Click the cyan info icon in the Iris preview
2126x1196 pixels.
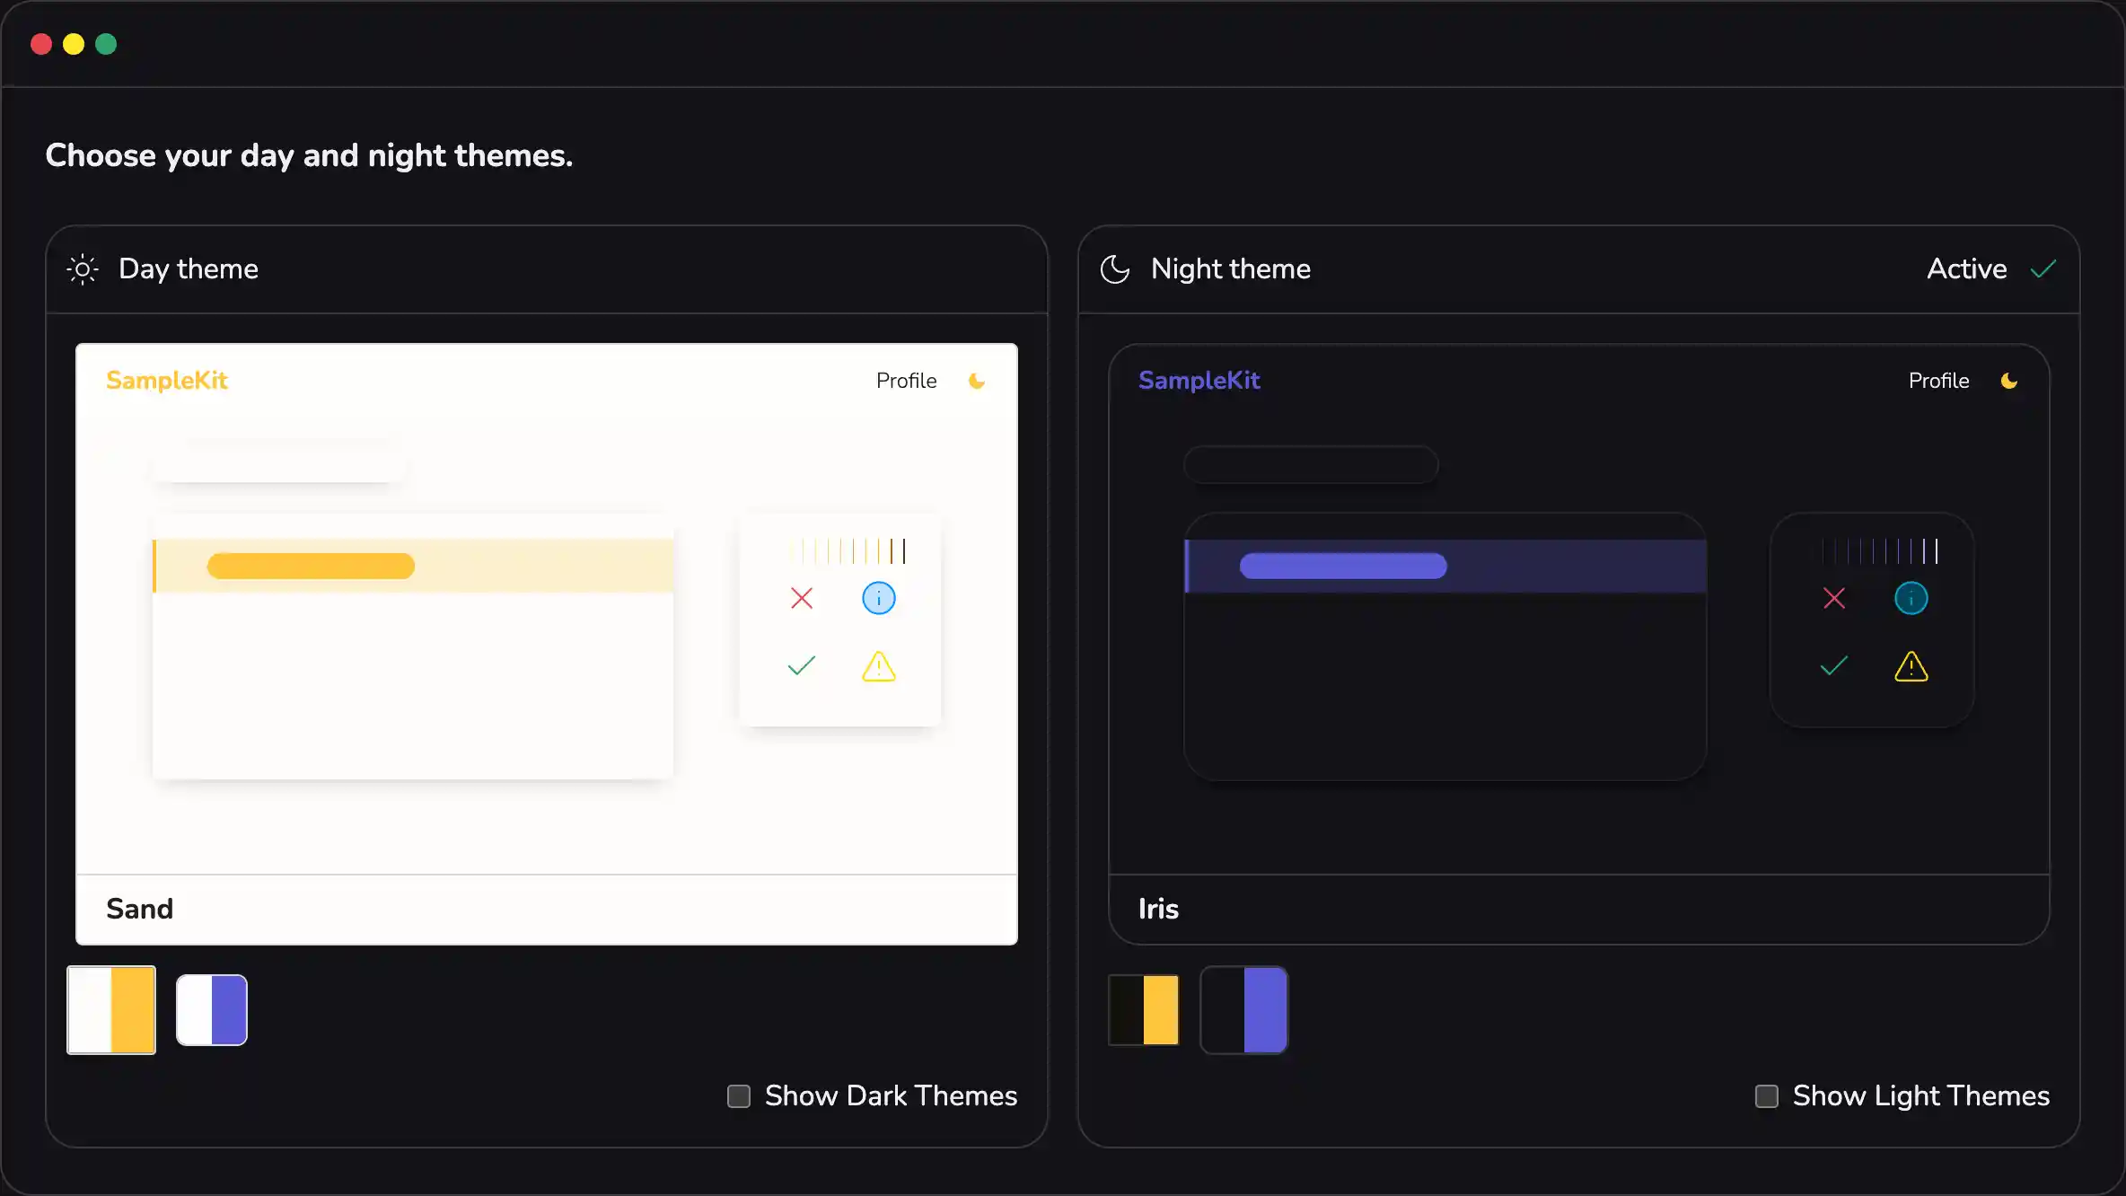click(1911, 598)
